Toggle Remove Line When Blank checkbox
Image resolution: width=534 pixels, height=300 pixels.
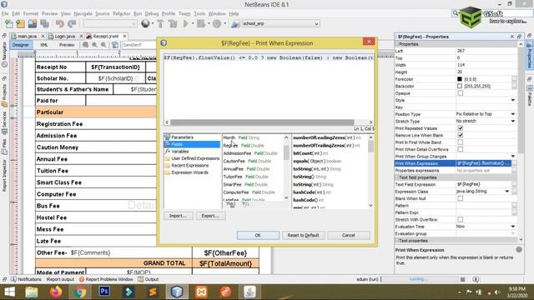click(x=460, y=135)
